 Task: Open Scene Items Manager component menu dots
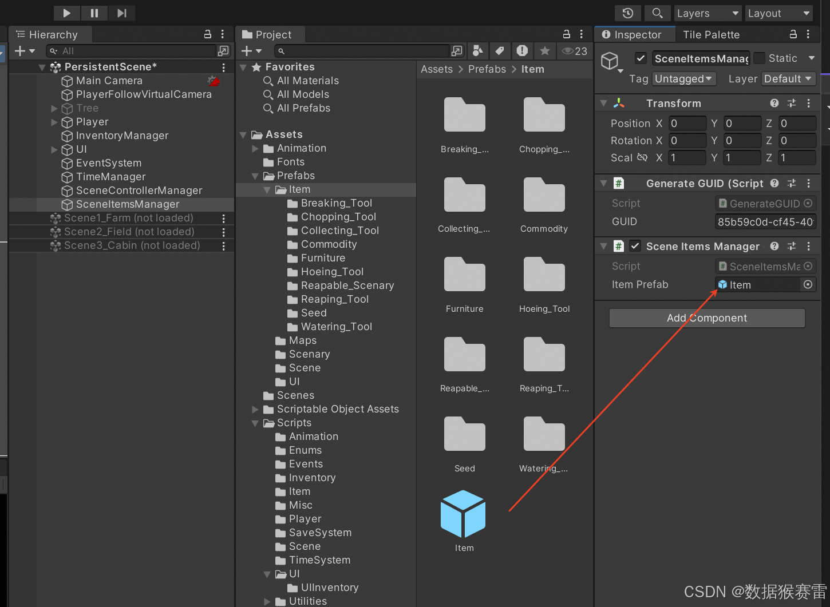point(808,246)
